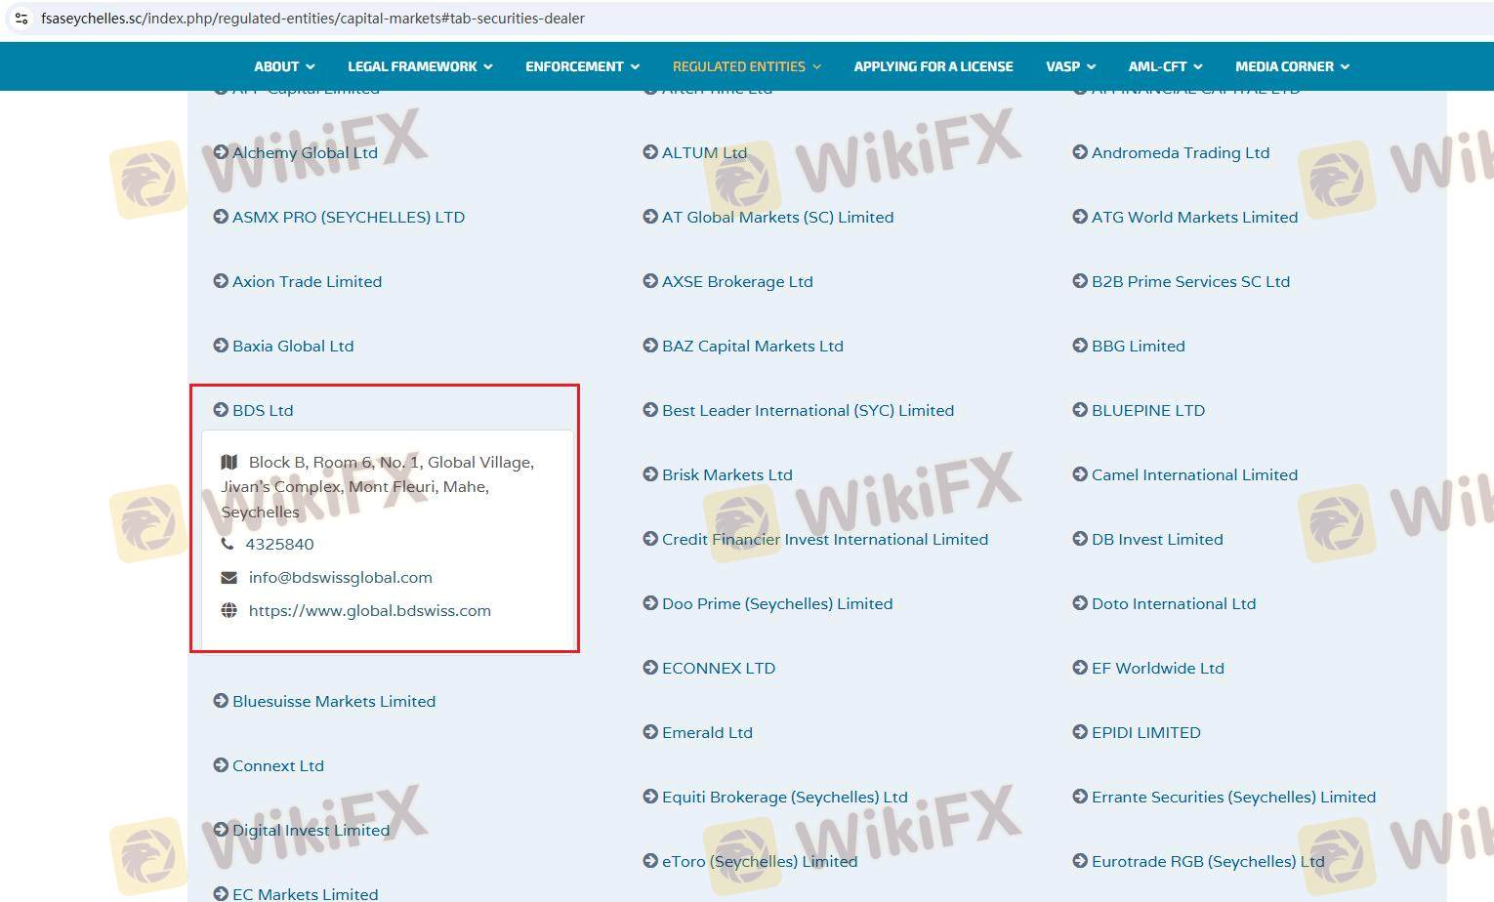Image resolution: width=1494 pixels, height=902 pixels.
Task: Click the arrow icon beside ASMX PRO (SEYCHELLES) LTD
Action: pos(221,217)
